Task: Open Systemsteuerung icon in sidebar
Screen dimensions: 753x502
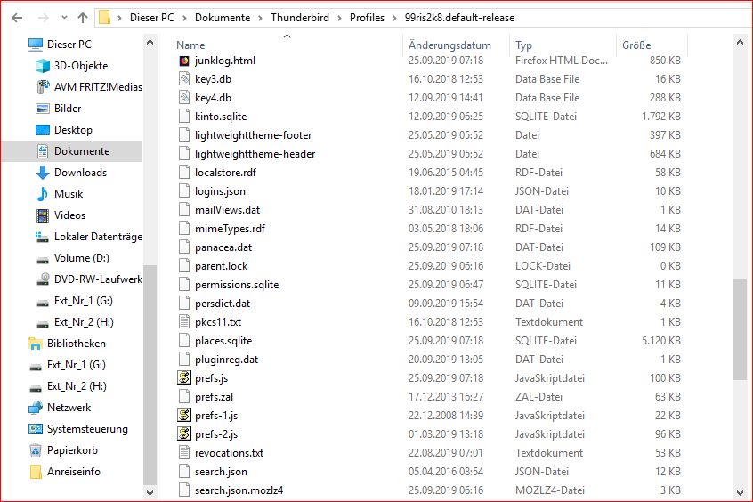Action: pos(35,429)
